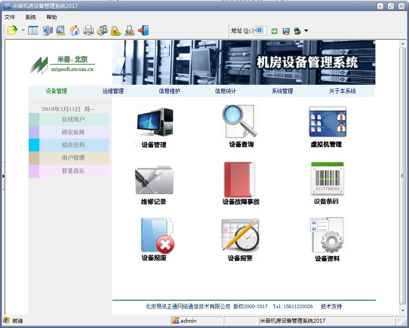Click the computer monitor icon in address bar
Image resolution: width=409 pixels, height=328 pixels.
pos(286,31)
